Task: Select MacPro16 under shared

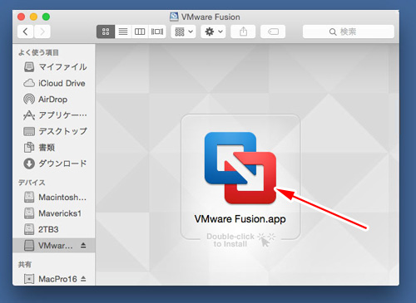Action: tap(54, 279)
